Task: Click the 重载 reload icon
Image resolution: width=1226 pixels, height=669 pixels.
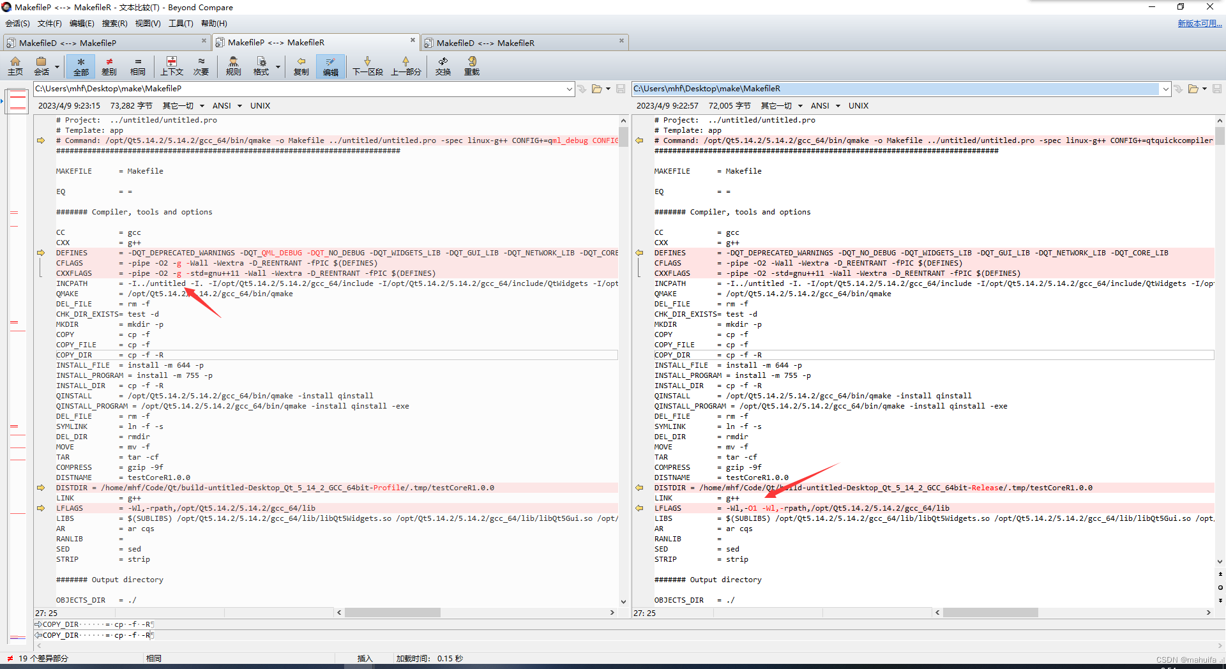Action: coord(472,66)
